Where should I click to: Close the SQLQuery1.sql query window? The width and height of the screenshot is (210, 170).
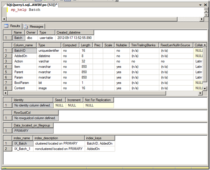coord(205,5)
